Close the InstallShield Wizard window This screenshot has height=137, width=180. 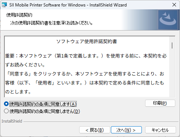174,5
